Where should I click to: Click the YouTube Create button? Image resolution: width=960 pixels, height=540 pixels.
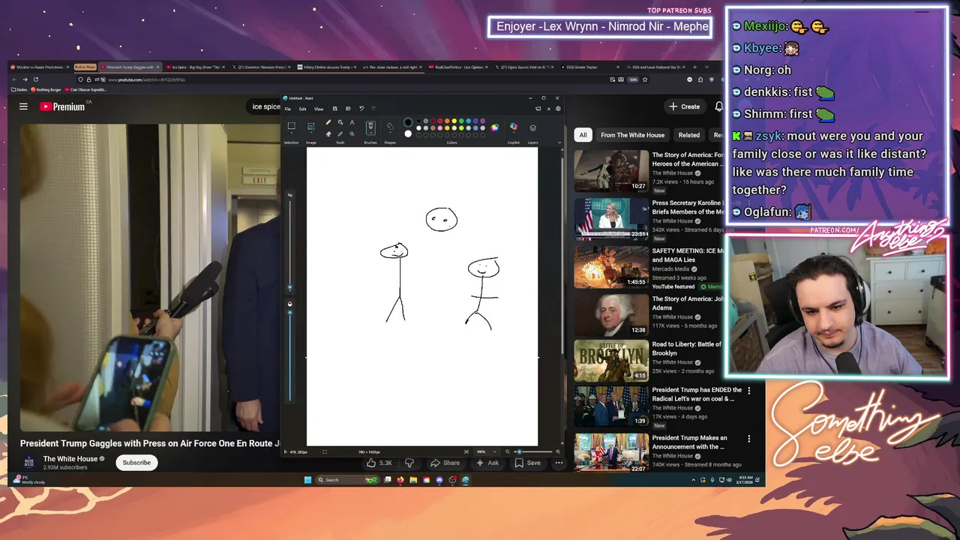685,106
